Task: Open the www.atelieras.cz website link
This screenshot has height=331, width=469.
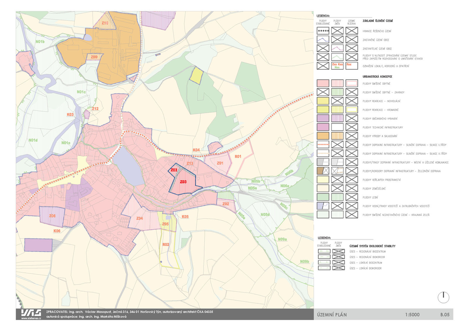Action: click(x=31, y=318)
